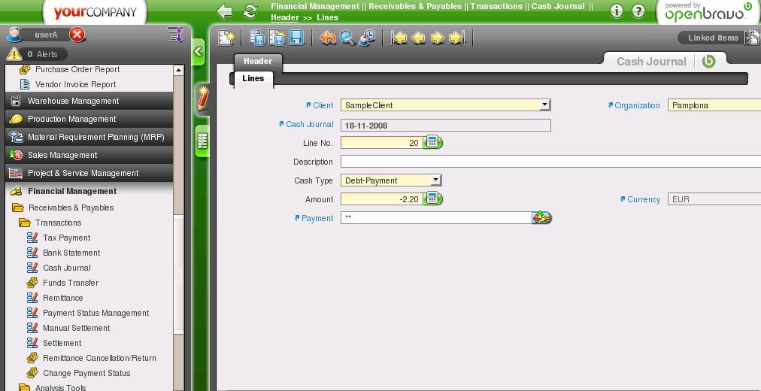Open the About info icon

617,11
